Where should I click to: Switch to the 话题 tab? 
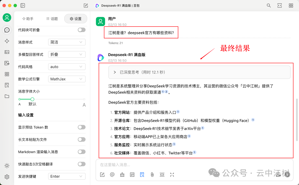(52, 18)
